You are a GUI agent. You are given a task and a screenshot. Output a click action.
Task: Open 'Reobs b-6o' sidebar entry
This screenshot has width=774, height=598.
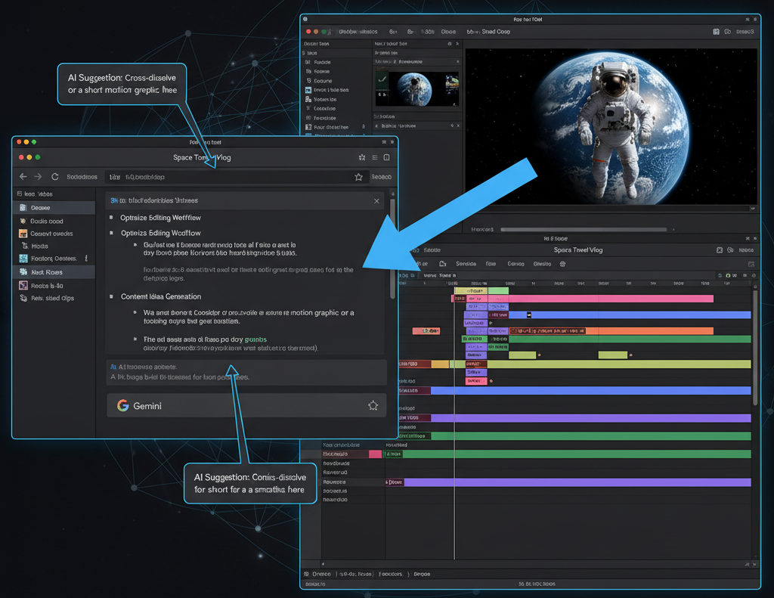point(41,286)
